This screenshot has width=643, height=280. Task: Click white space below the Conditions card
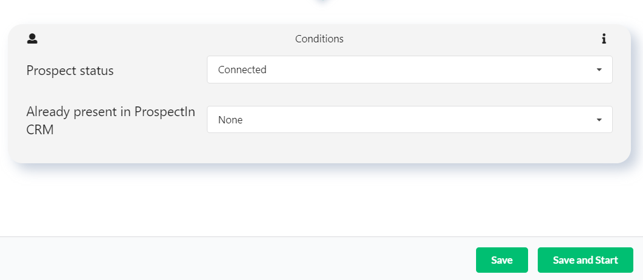(x=320, y=201)
